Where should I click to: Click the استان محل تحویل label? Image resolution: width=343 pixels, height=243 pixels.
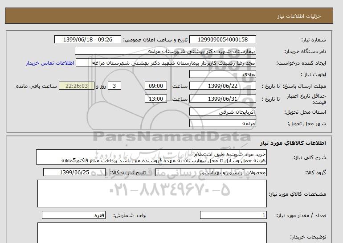pyautogui.click(x=305, y=112)
